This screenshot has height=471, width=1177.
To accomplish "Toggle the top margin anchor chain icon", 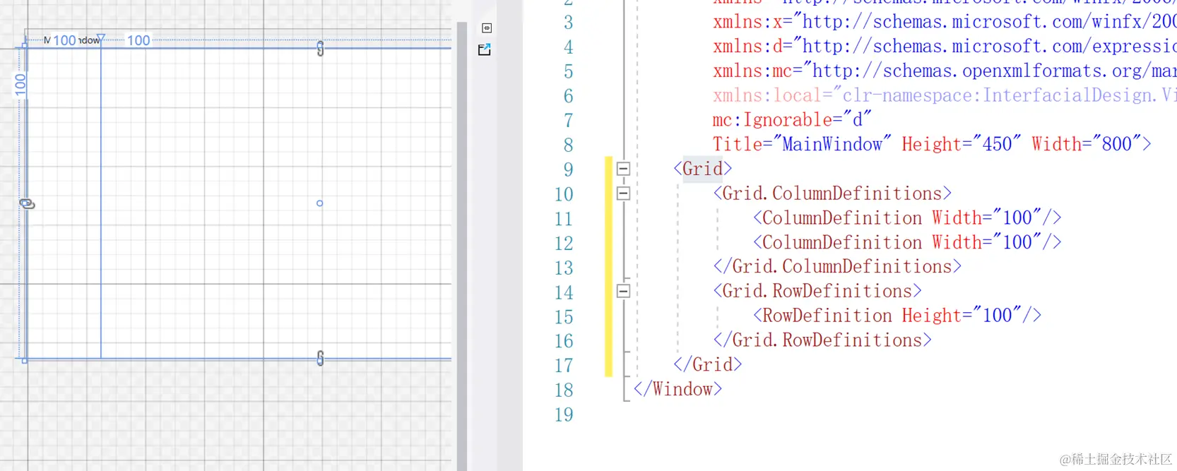I will pyautogui.click(x=320, y=49).
